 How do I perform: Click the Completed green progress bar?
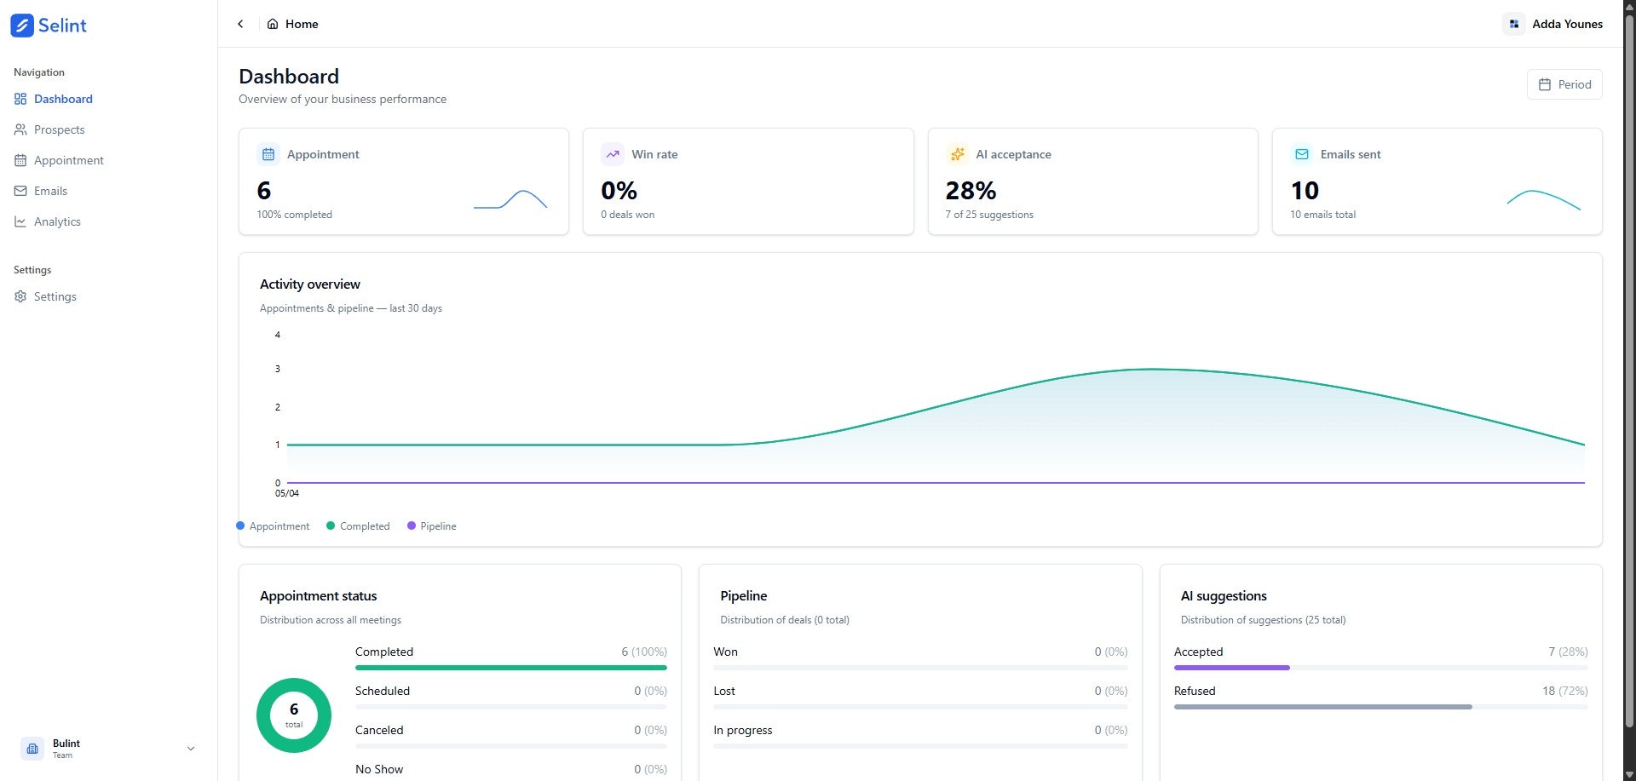[511, 668]
